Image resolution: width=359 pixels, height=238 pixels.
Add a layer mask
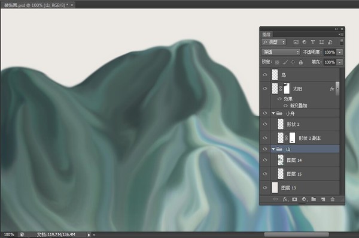294,199
